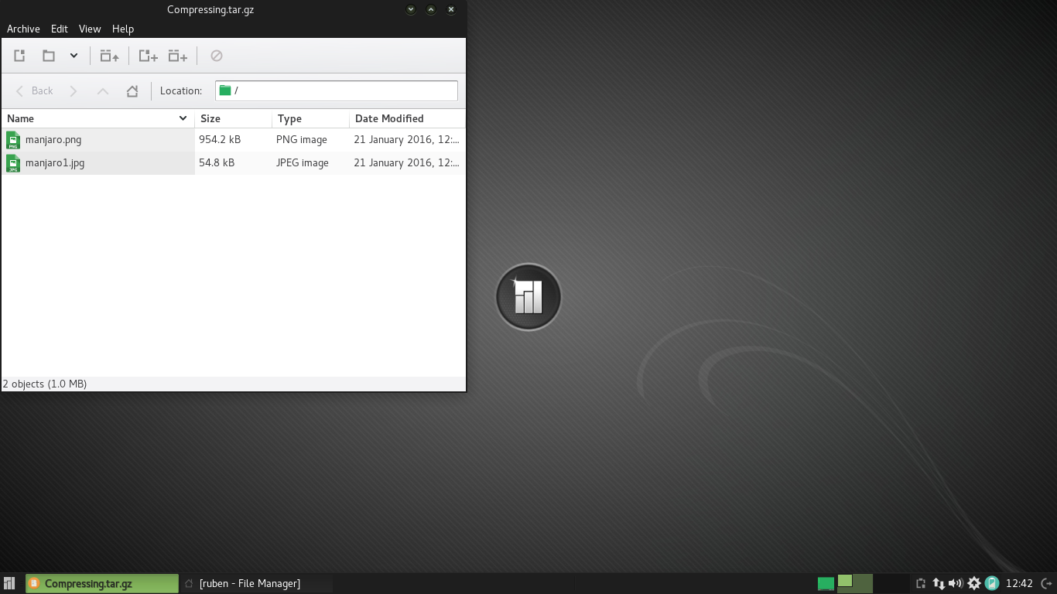This screenshot has width=1057, height=594.
Task: Click the Stop operation toolbar icon
Action: point(217,56)
